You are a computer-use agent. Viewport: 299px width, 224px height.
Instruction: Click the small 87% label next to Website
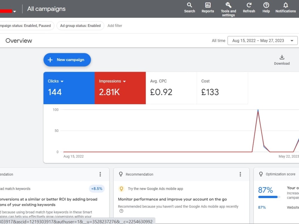262,207
